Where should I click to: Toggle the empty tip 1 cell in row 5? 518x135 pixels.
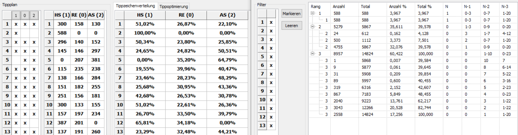click(x=16, y=60)
